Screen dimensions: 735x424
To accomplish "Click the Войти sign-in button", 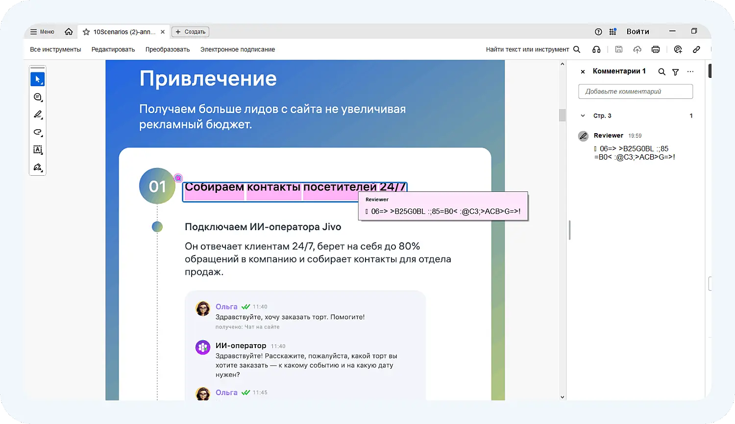I will 637,32.
